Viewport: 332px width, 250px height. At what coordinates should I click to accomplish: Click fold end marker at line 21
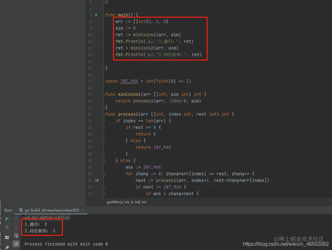(104, 108)
